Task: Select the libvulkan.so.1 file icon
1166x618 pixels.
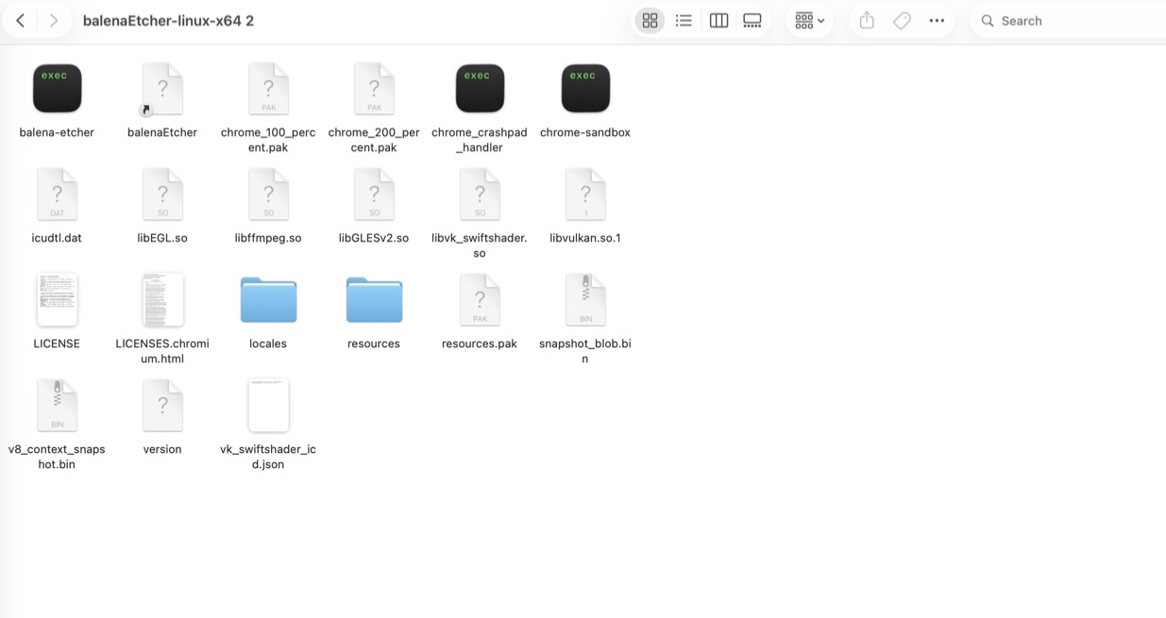Action: tap(585, 195)
